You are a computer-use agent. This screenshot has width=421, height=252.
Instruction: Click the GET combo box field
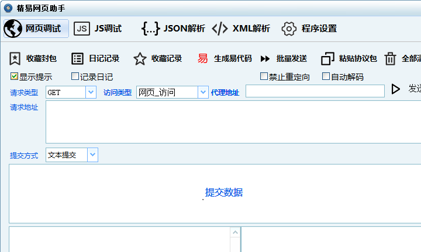pos(71,92)
